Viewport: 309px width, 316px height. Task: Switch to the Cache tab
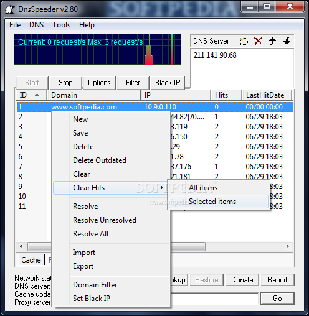tap(31, 260)
